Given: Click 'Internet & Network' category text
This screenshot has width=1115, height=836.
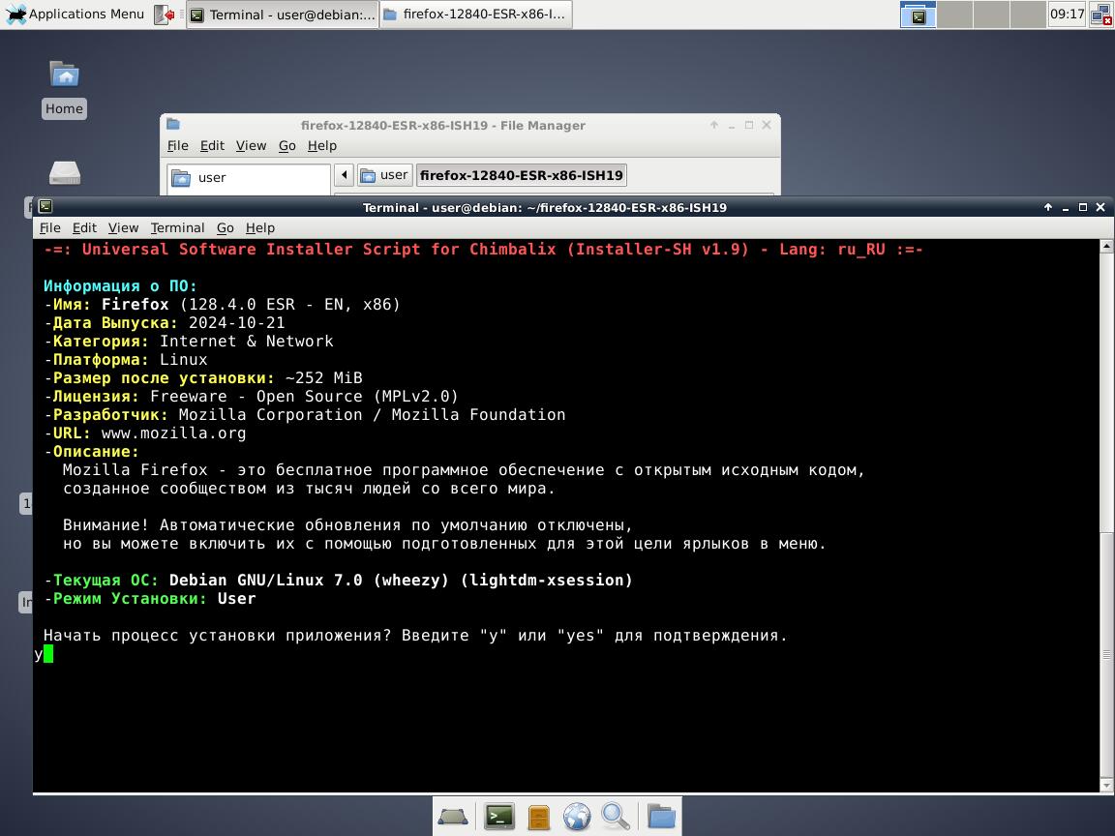Looking at the screenshot, I should [x=246, y=342].
